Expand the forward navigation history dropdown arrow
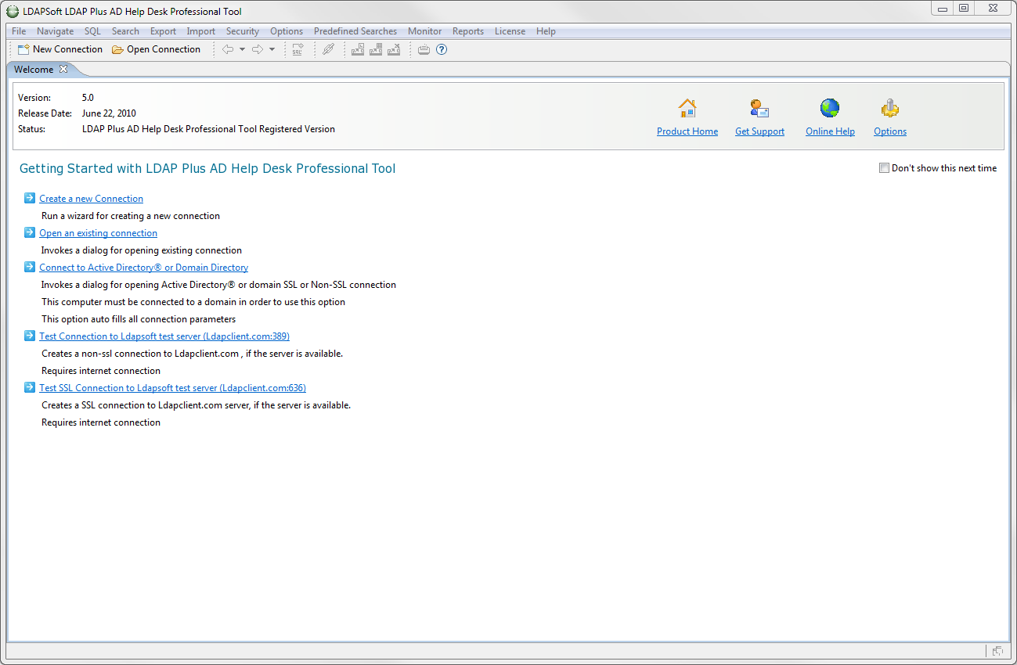Screen dimensions: 1017x665 [x=272, y=49]
